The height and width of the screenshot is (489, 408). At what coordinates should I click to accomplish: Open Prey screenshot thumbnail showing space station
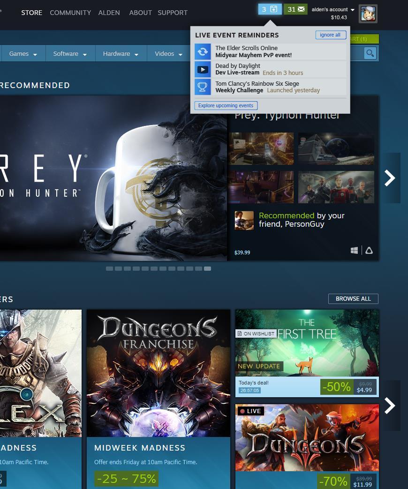336,149
